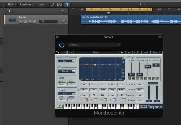181x125 pixels.
Task: Click the Morph output fader handle
Action: [156, 65]
